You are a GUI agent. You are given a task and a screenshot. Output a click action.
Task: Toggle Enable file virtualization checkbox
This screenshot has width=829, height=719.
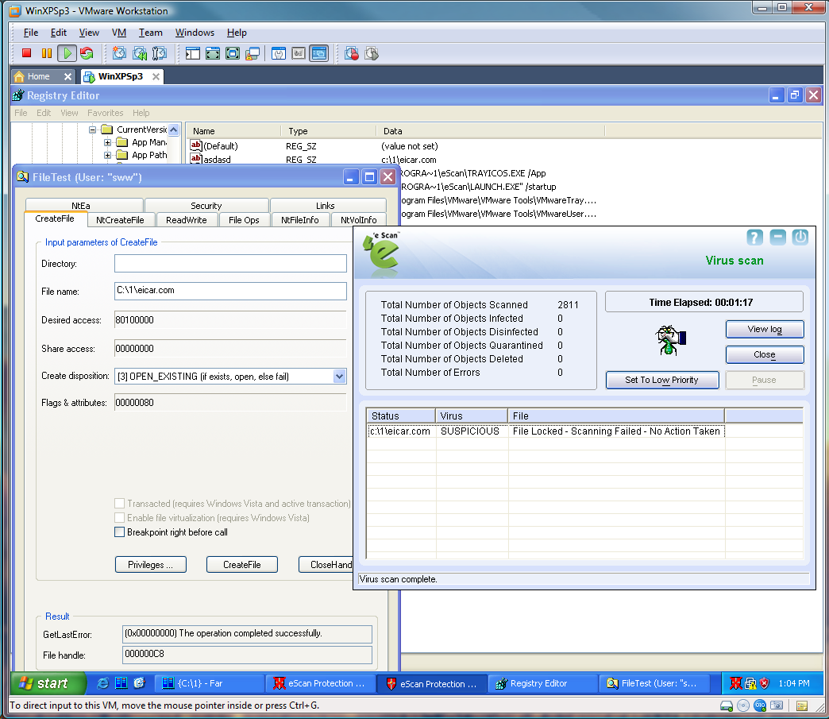pos(120,518)
